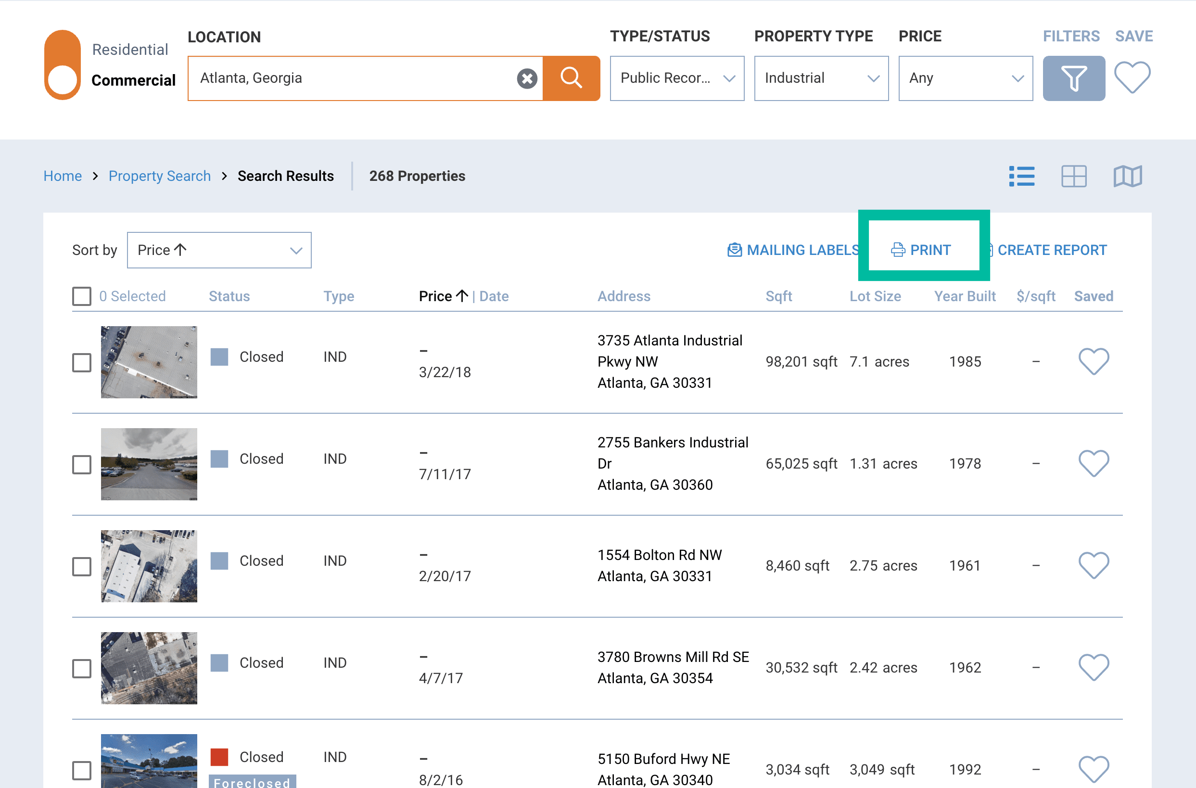1196x788 pixels.
Task: Click the orange search magnifier button
Action: pos(571,78)
